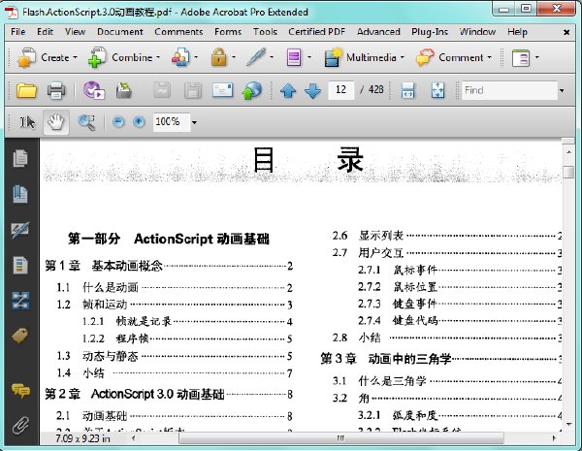
Task: Open the Tags panel icon
Action: click(20, 336)
